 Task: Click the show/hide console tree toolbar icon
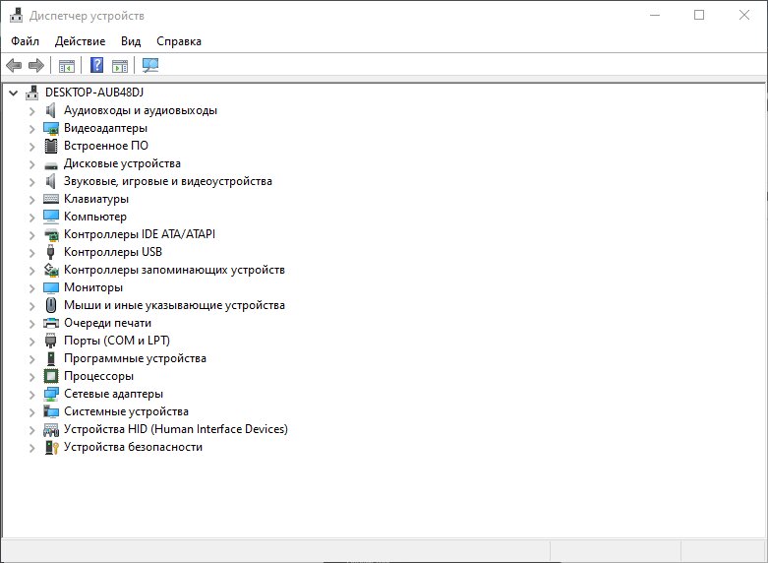coord(67,66)
